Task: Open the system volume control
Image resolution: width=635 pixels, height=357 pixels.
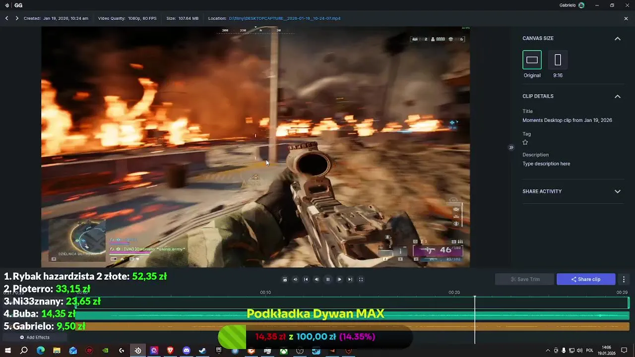Action: pos(579,351)
